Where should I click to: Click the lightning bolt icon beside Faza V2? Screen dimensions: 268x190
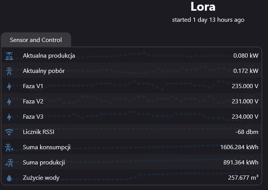(9, 102)
